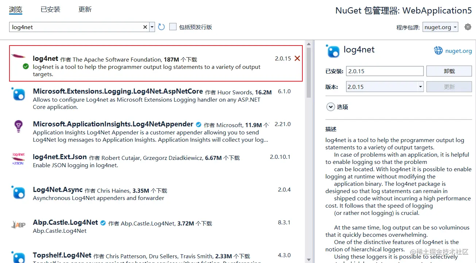The height and width of the screenshot is (263, 476).
Task: Open the search history dropdown arrow
Action: pos(152,27)
